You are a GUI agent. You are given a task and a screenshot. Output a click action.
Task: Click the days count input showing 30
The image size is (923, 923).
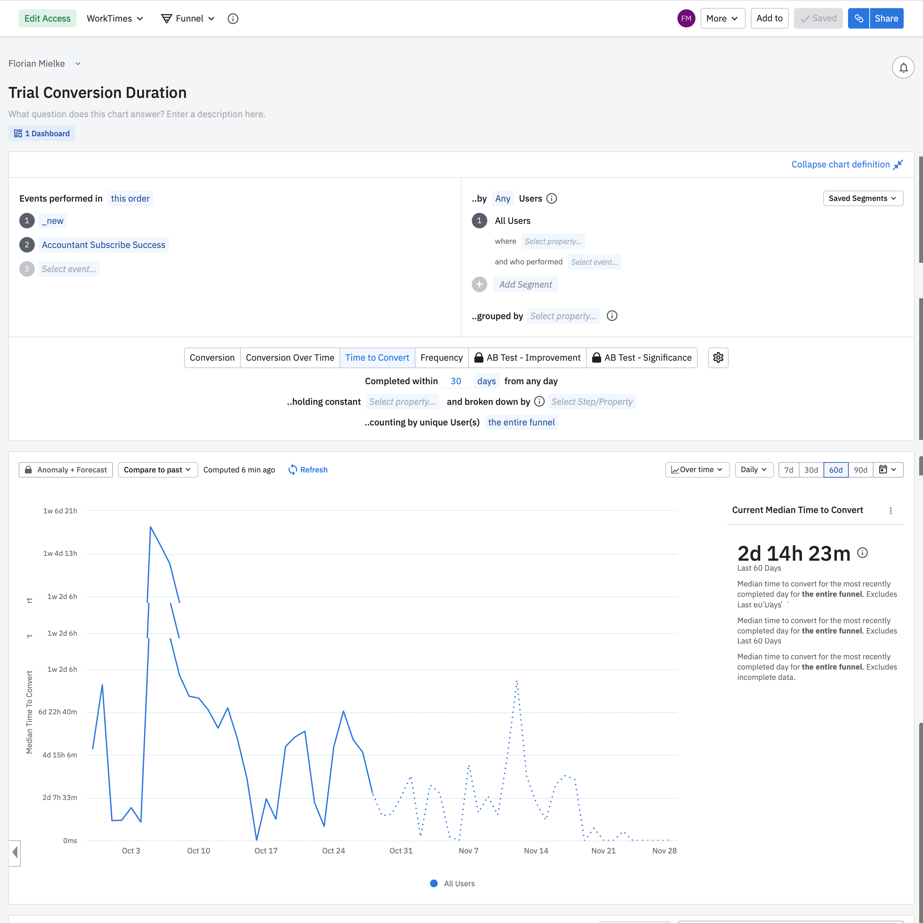455,381
